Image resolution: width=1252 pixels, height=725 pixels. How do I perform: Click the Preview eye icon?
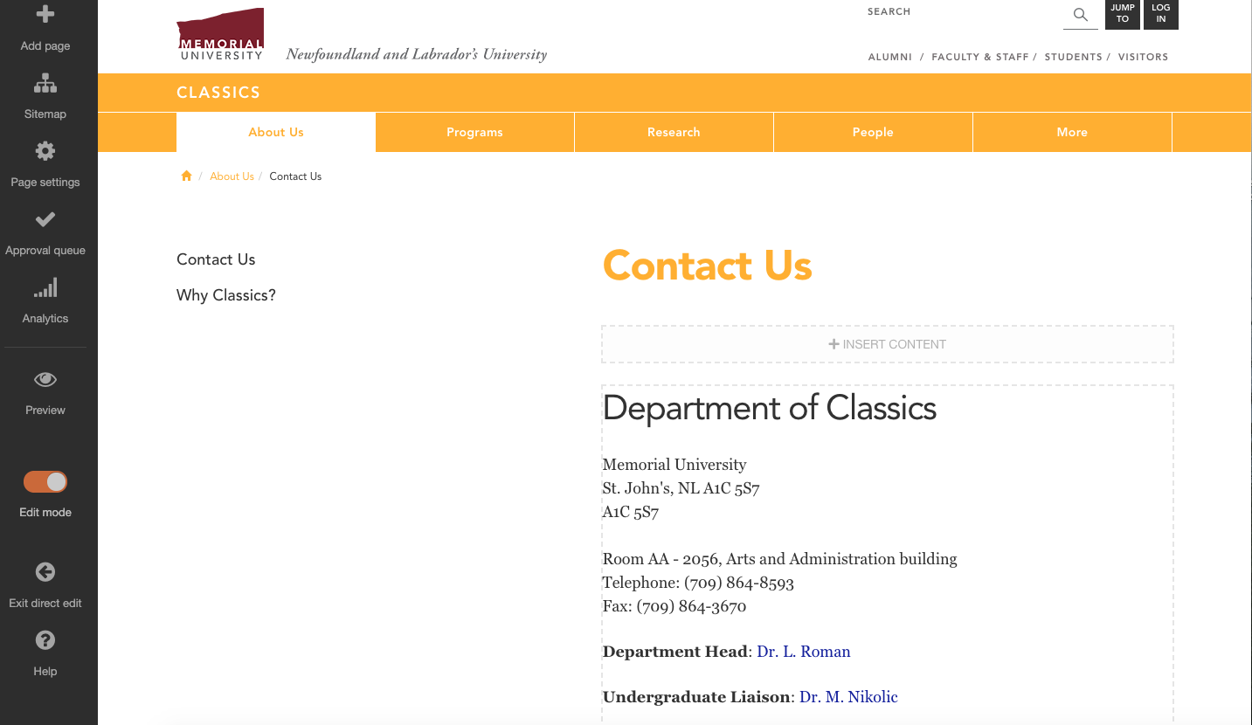(45, 379)
